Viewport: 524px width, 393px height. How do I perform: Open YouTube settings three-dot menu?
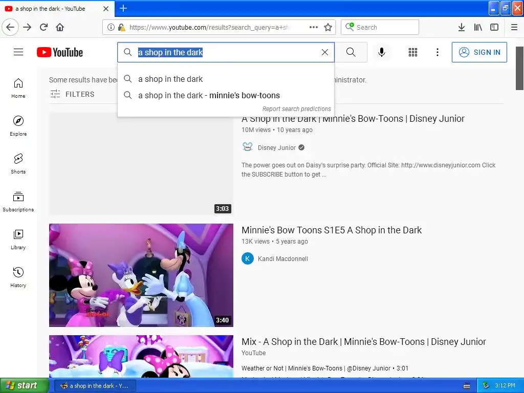438,52
